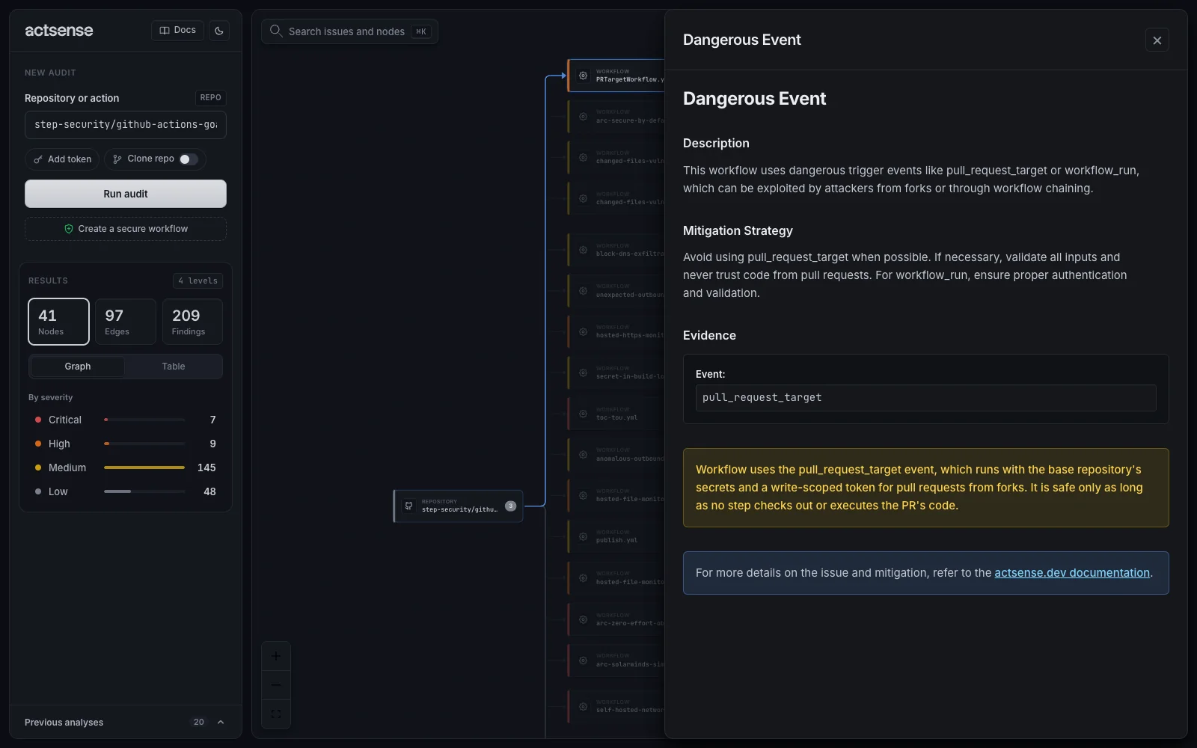1197x748 pixels.
Task: Click the actsense logo
Action: point(59,31)
